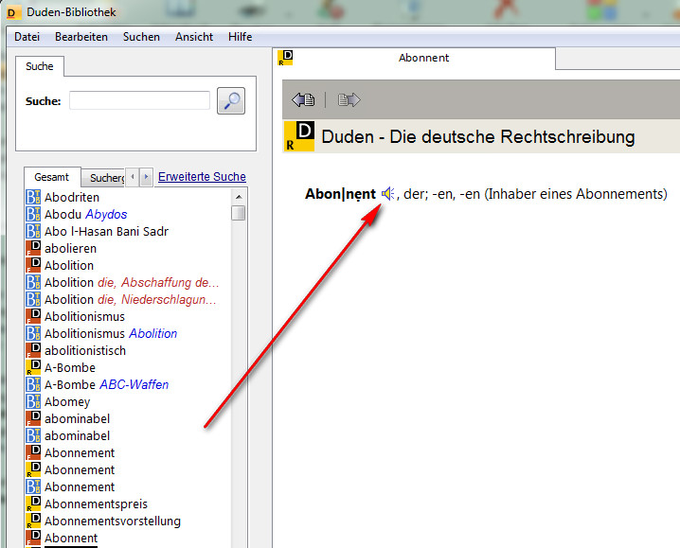Click the Duden R icon in the Abonnent tab
This screenshot has height=548, width=680.
click(285, 58)
